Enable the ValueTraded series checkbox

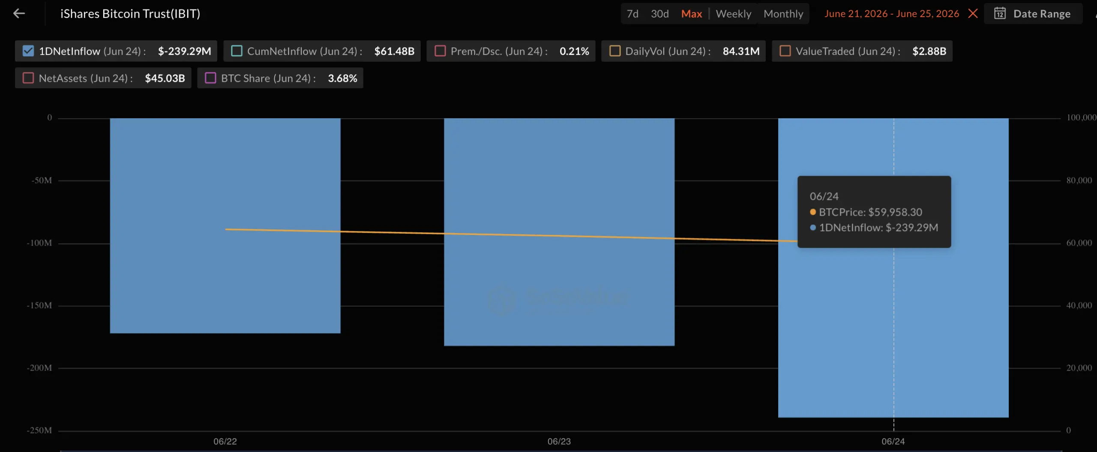(785, 51)
